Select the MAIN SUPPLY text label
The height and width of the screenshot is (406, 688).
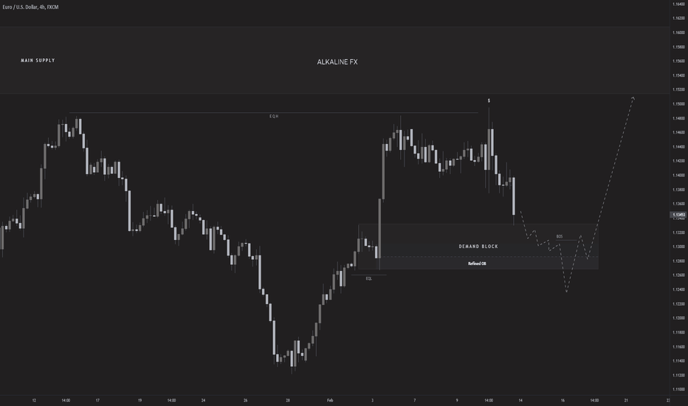point(38,61)
